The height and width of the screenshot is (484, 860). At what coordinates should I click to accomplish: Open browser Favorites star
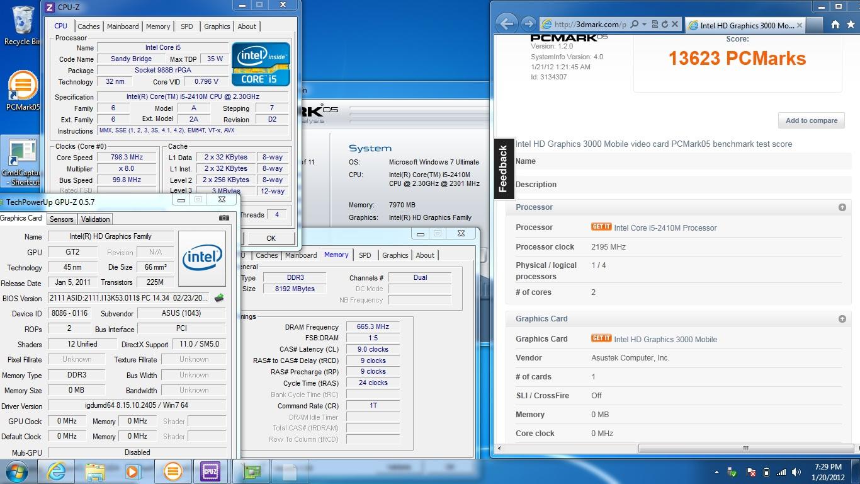tap(851, 25)
